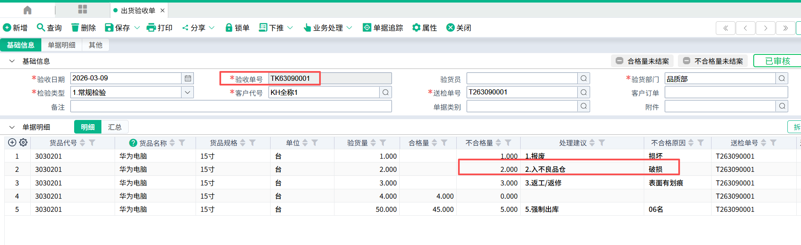Switch to the 其他 tab
The width and height of the screenshot is (801, 245).
[x=95, y=45]
